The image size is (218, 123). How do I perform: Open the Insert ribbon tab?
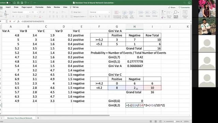(x=8, y=7)
